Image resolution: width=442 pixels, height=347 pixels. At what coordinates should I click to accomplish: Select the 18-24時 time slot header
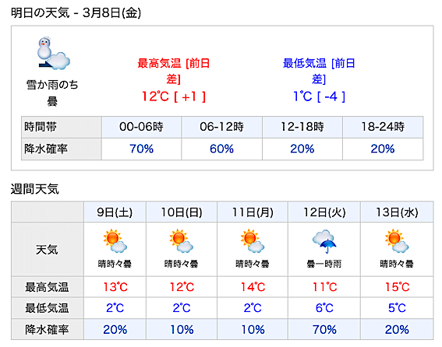[383, 127]
